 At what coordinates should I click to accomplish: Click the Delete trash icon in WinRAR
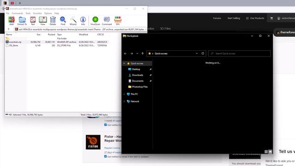click(53, 21)
